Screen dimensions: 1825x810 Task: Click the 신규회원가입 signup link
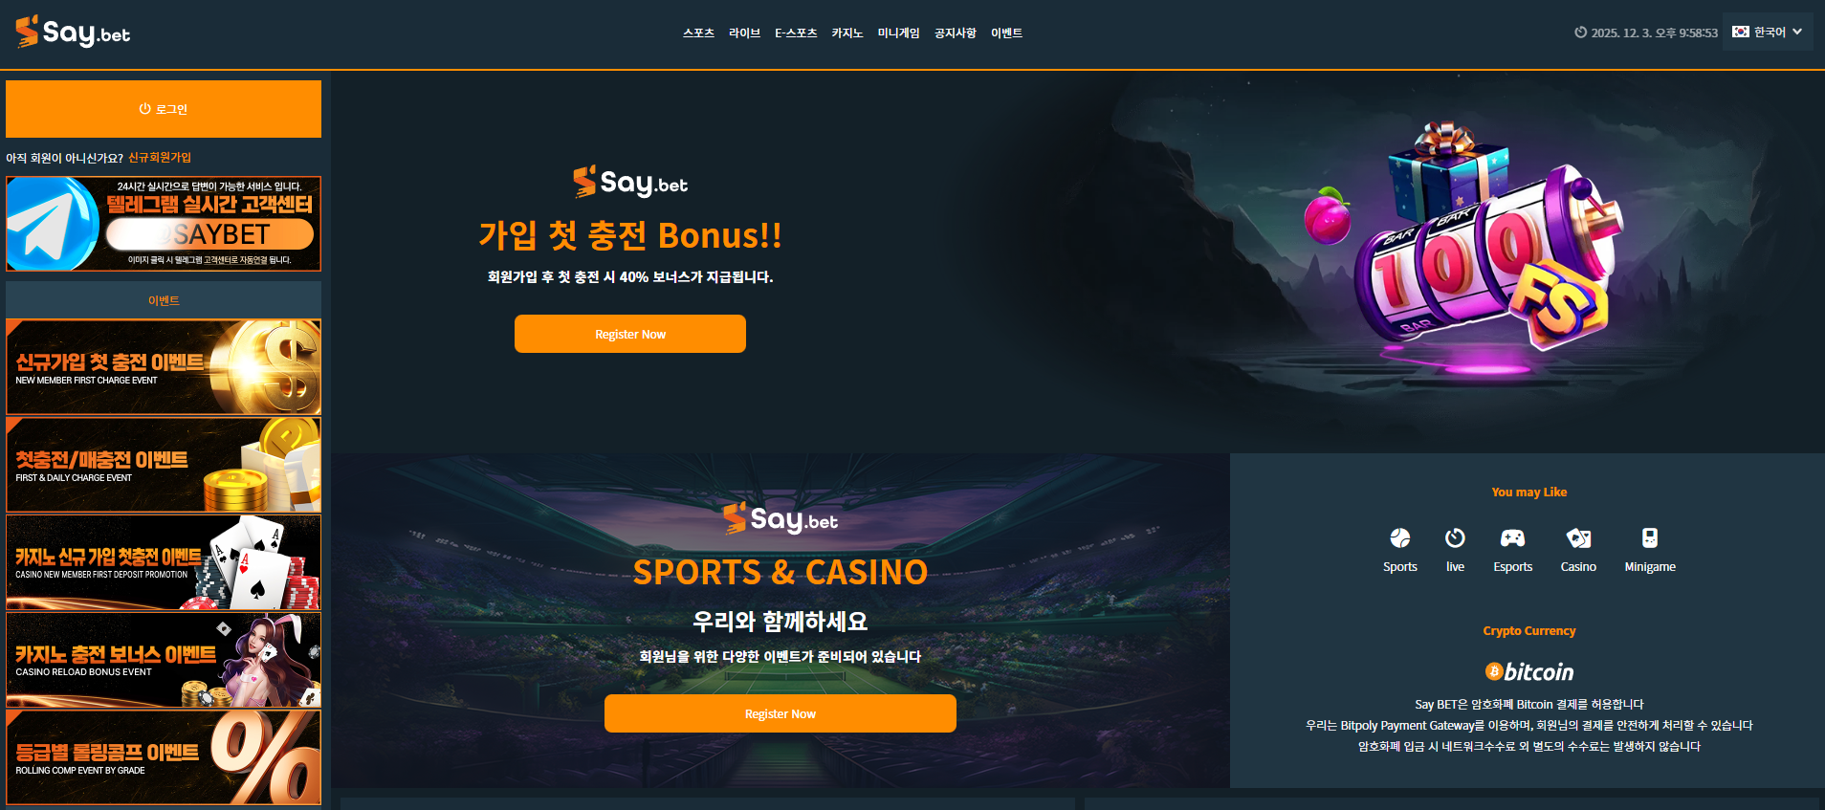pyautogui.click(x=160, y=158)
